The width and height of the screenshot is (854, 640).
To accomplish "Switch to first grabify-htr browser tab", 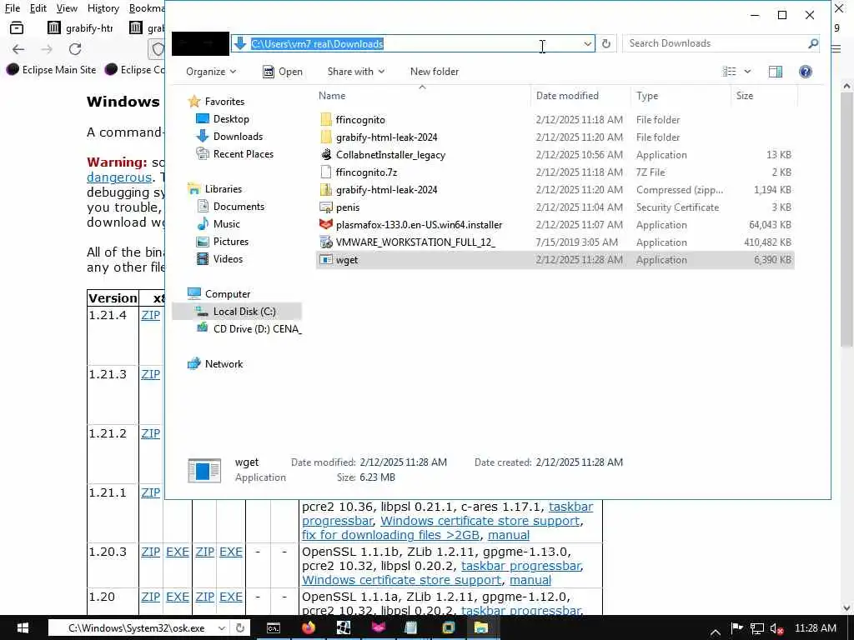I will point(80,27).
